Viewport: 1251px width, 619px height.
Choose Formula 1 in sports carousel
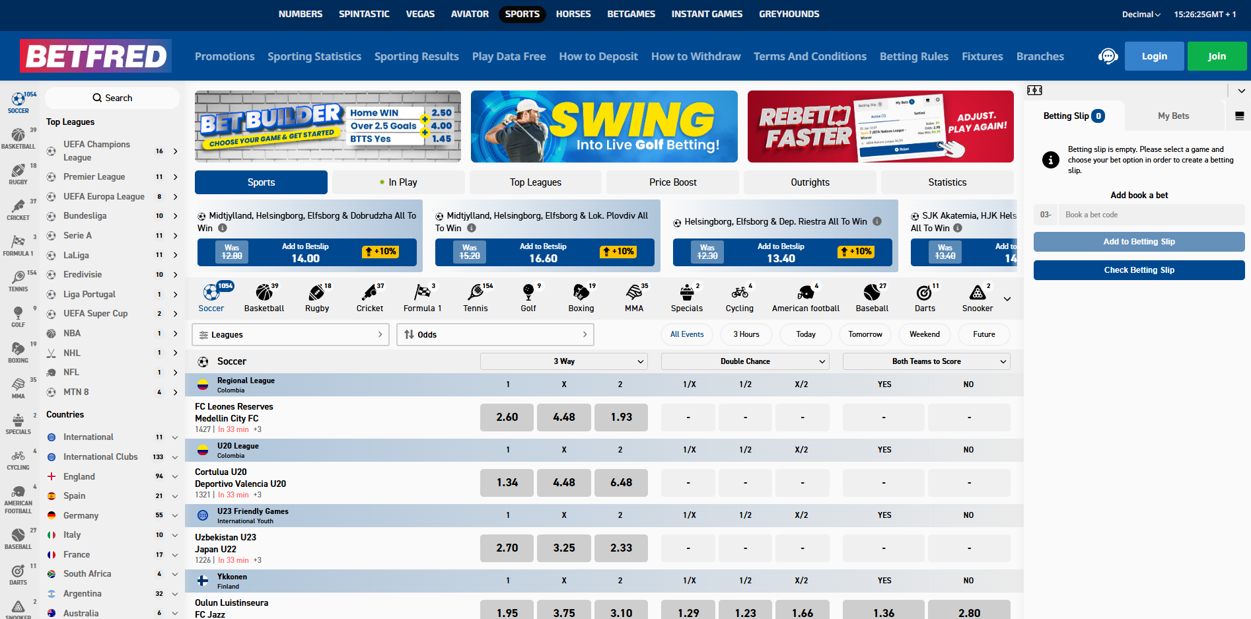423,298
